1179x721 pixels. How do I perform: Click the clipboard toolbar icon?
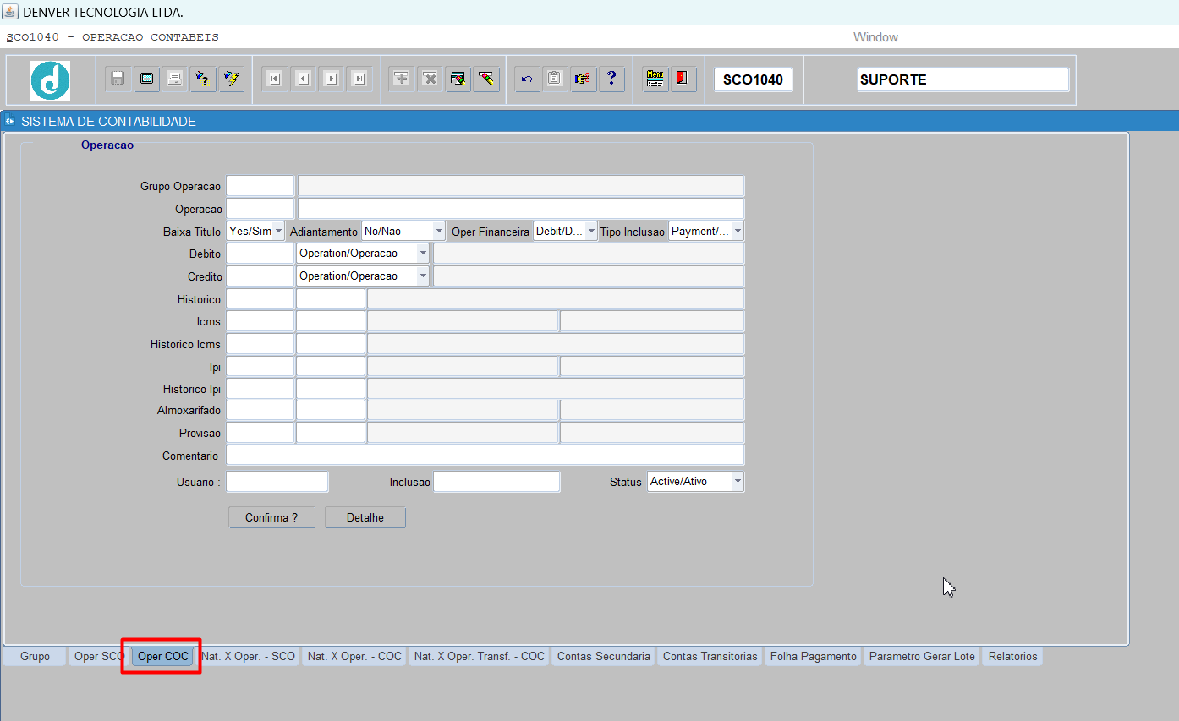(555, 79)
